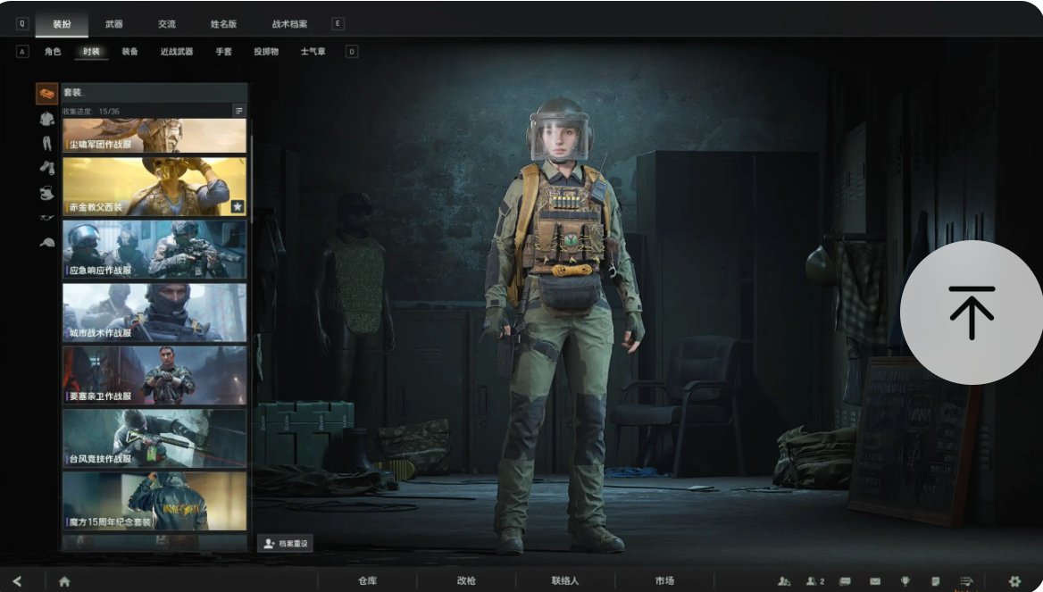Open the boots category icon
This screenshot has width=1043, height=592.
point(46,168)
